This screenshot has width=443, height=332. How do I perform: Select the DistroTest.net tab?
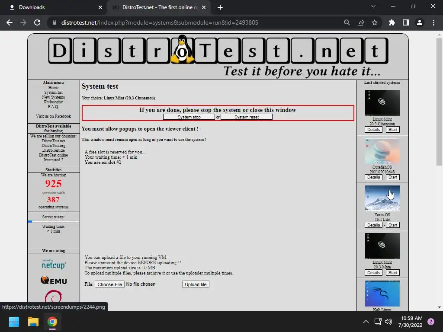[x=158, y=7]
